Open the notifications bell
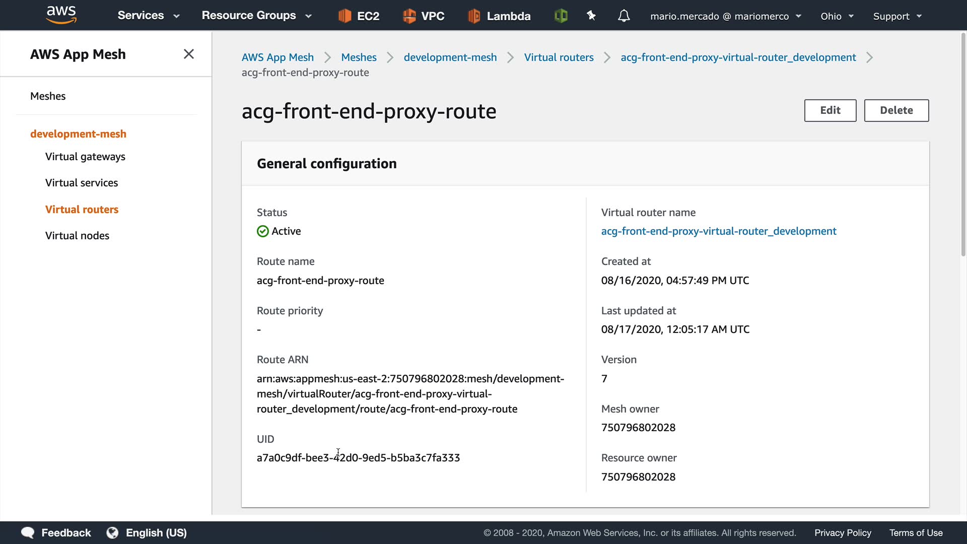 [x=624, y=16]
